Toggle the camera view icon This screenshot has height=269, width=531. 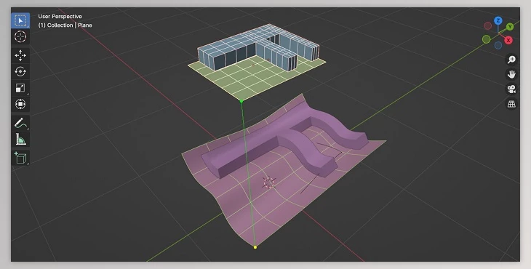511,89
